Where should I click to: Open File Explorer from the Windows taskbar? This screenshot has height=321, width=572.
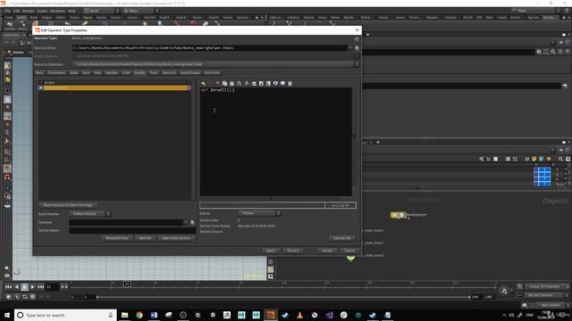[125, 315]
